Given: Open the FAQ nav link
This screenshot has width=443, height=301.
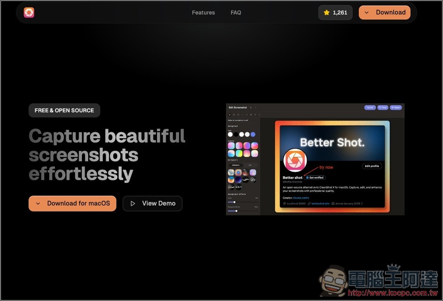Looking at the screenshot, I should 236,12.
